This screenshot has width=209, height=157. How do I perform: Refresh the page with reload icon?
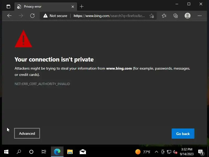click(x=32, y=16)
